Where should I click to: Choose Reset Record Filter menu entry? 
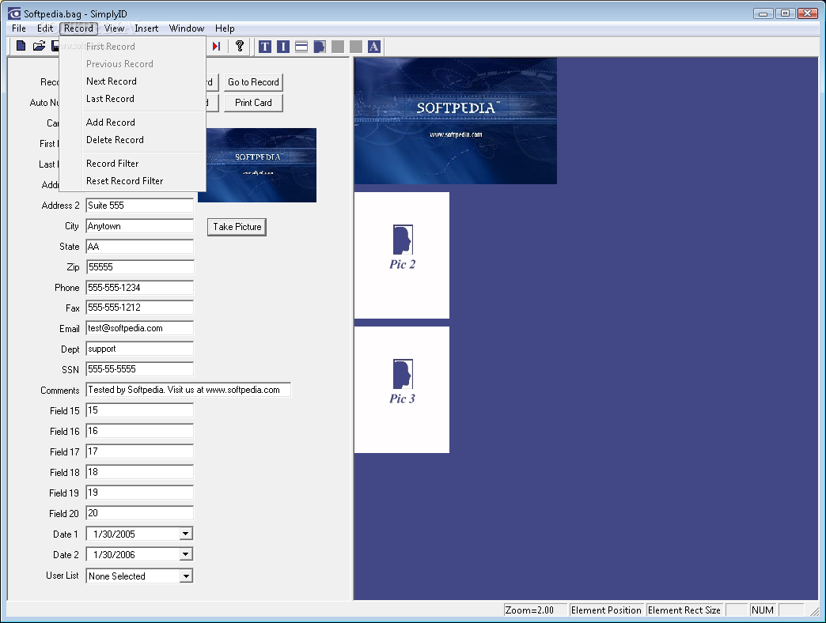click(132, 180)
